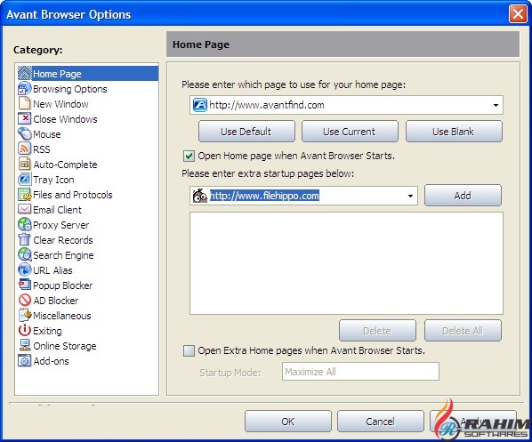Image resolution: width=532 pixels, height=442 pixels.
Task: Select Add-ons category label
Action: click(51, 360)
